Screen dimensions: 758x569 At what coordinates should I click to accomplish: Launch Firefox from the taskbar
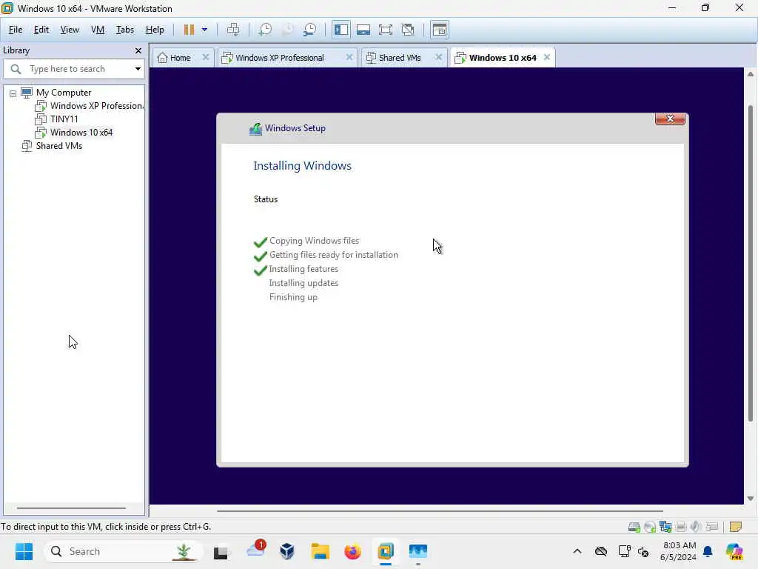pyautogui.click(x=353, y=551)
